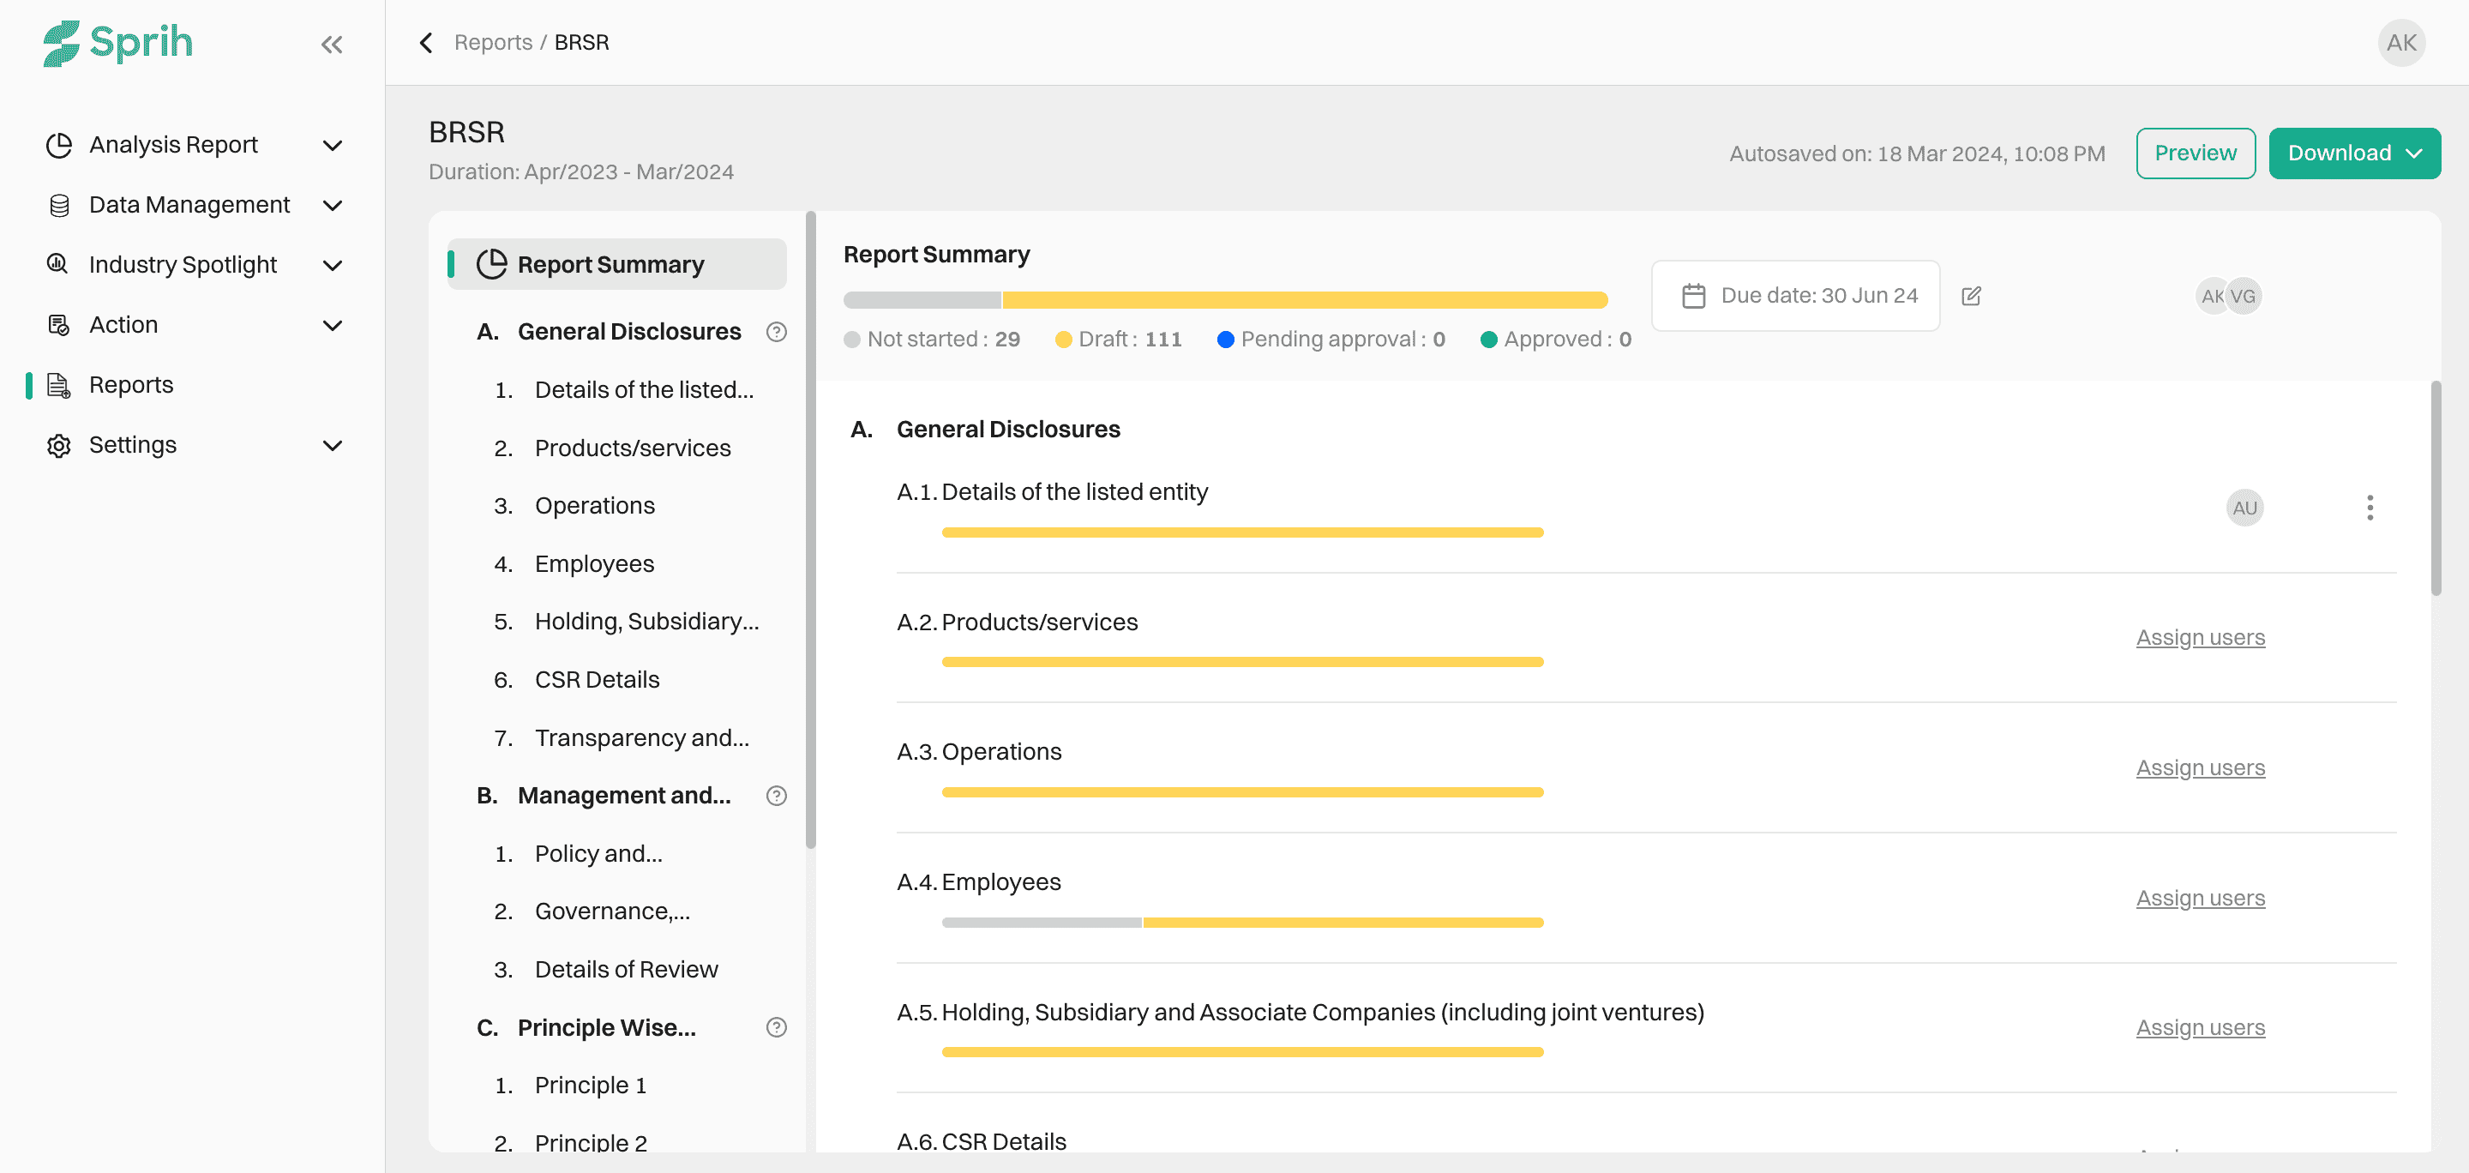Image resolution: width=2469 pixels, height=1173 pixels.
Task: Open Products/services in the outline
Action: (x=633, y=448)
